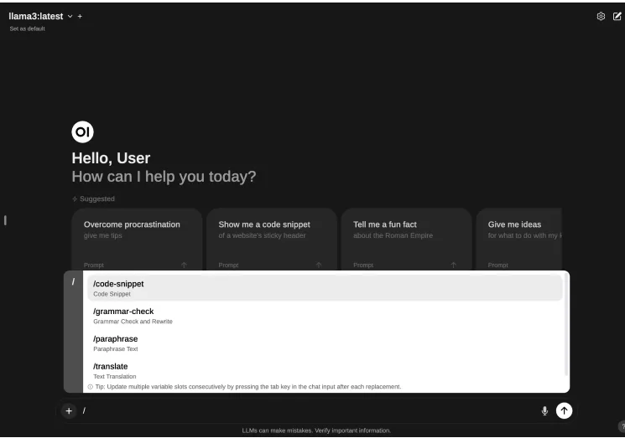Select the Show me a code snippet card
625x438 pixels.
272,240
